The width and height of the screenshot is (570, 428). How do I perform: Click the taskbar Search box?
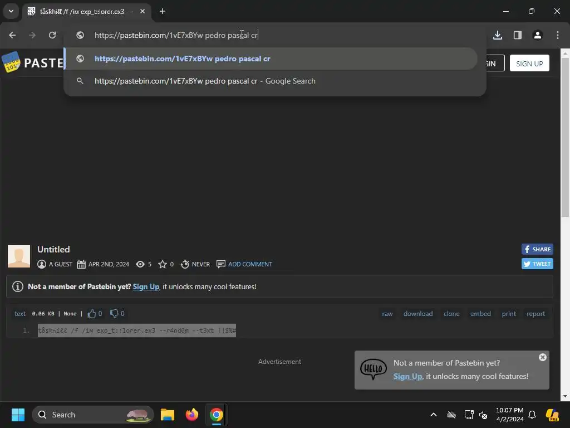(93, 415)
